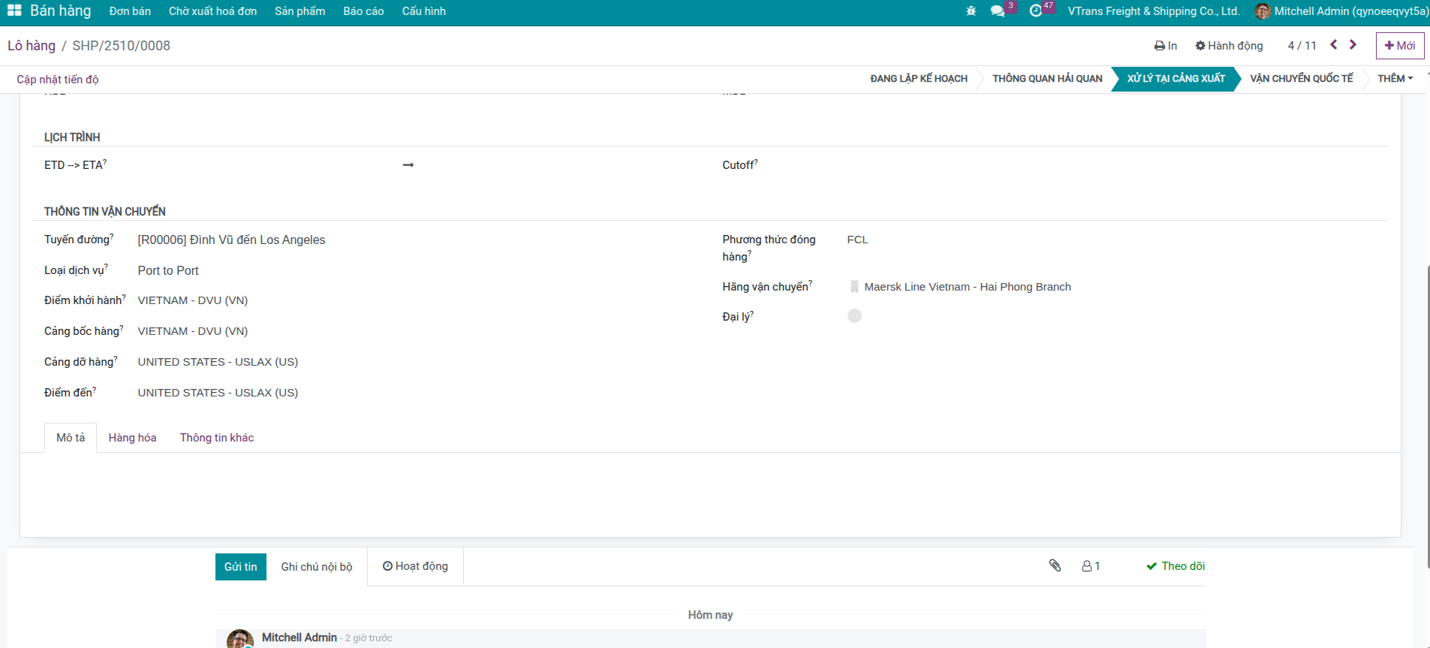Click the Cập nhật tiến độ button
1430x648 pixels.
click(58, 80)
